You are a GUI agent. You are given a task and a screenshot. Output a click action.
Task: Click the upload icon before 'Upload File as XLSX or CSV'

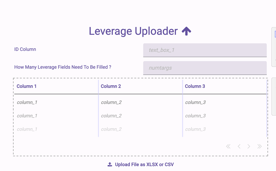(110, 164)
